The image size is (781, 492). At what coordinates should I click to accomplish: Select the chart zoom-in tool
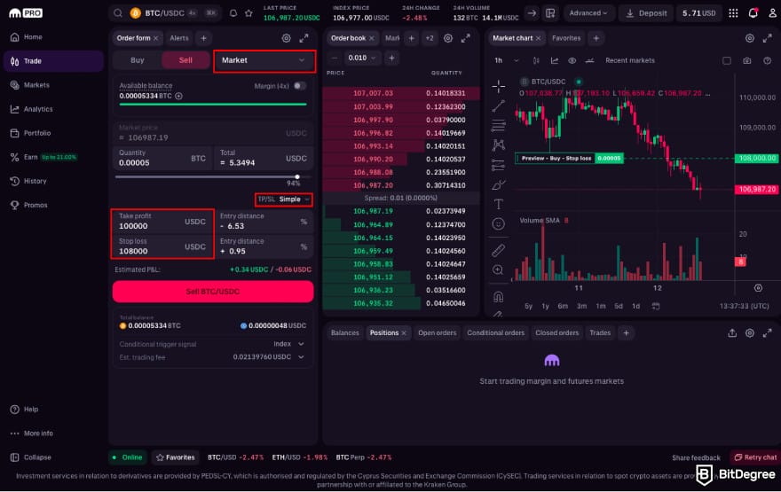point(498,269)
